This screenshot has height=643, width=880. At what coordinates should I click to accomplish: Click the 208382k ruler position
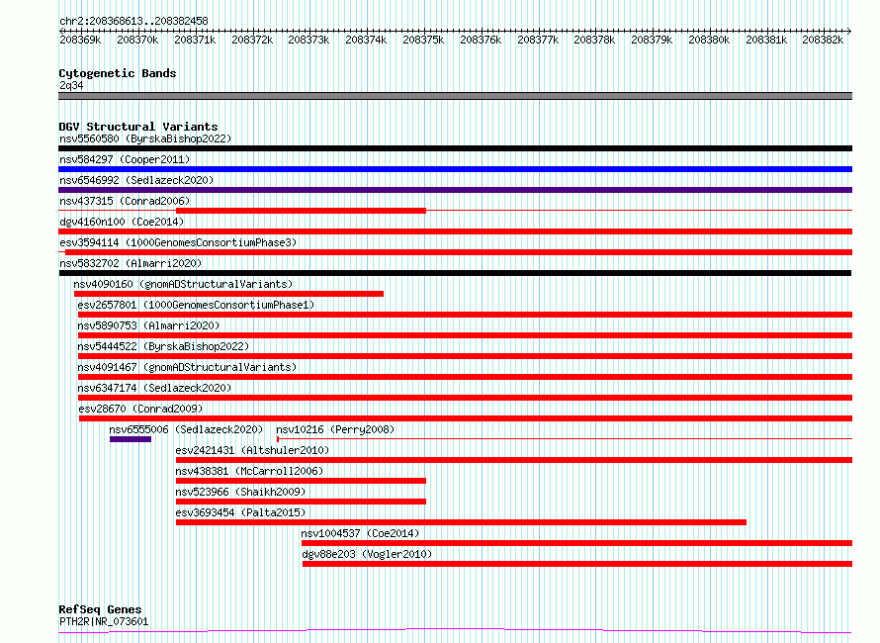coord(823,40)
